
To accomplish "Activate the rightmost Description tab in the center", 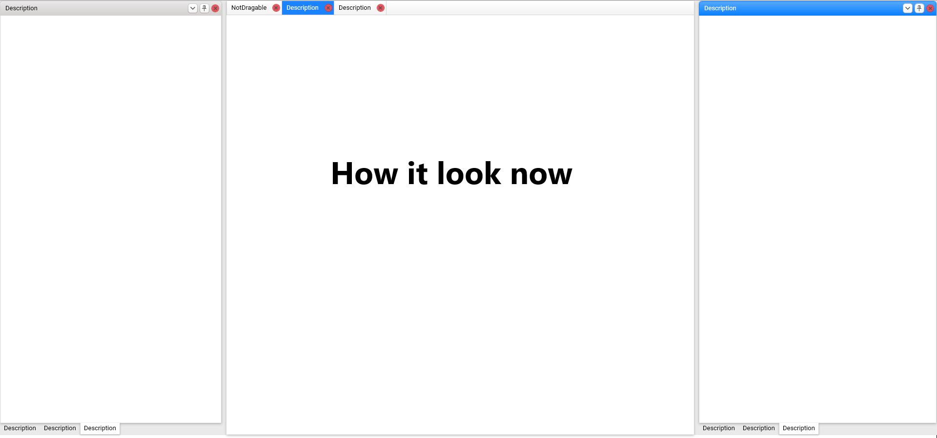I will 354,8.
